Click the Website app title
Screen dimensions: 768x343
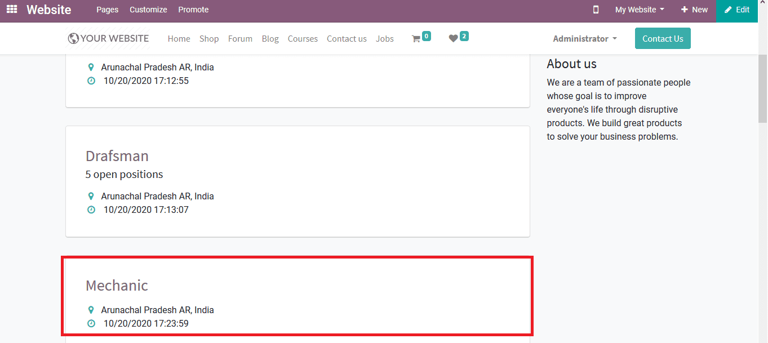(49, 10)
